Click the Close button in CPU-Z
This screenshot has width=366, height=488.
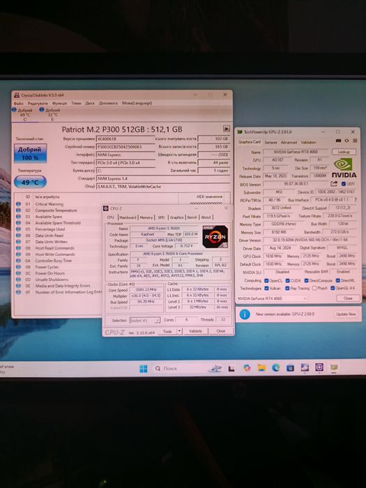pyautogui.click(x=221, y=331)
